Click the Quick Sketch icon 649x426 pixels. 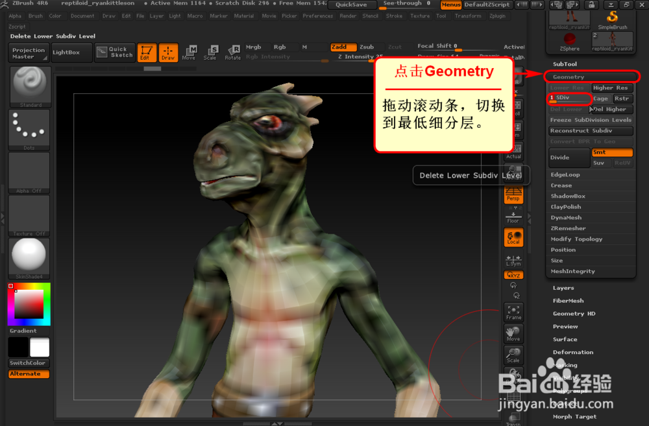(x=115, y=52)
